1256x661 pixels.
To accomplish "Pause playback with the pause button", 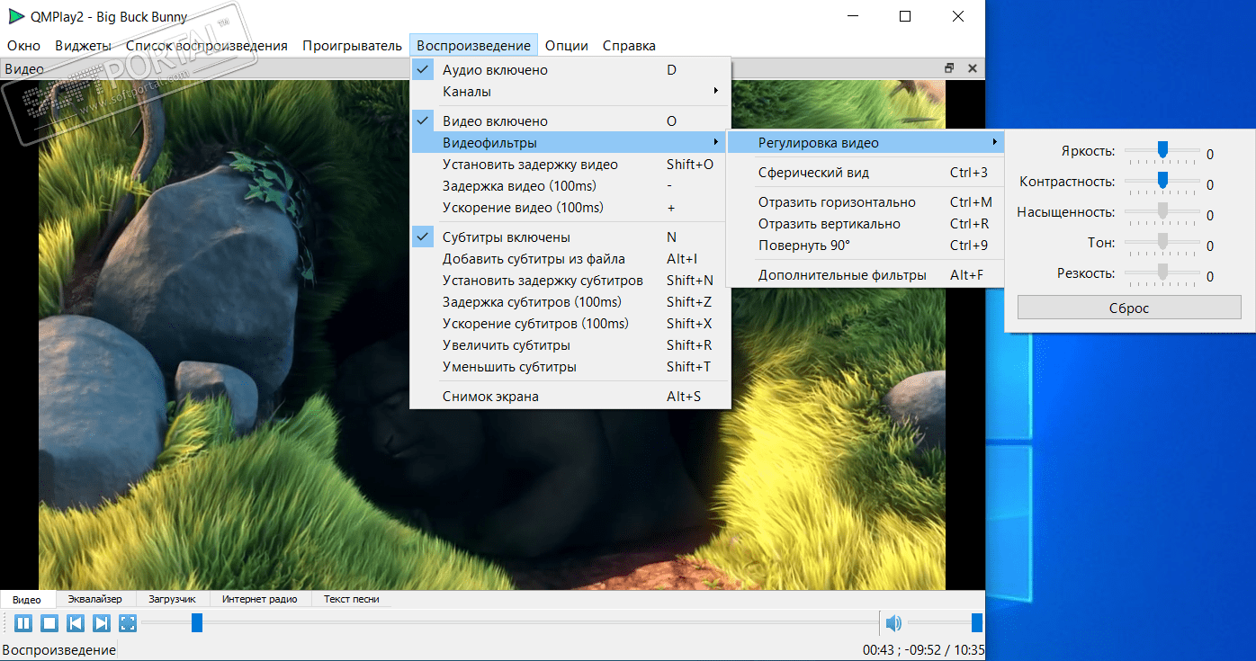I will tap(23, 623).
